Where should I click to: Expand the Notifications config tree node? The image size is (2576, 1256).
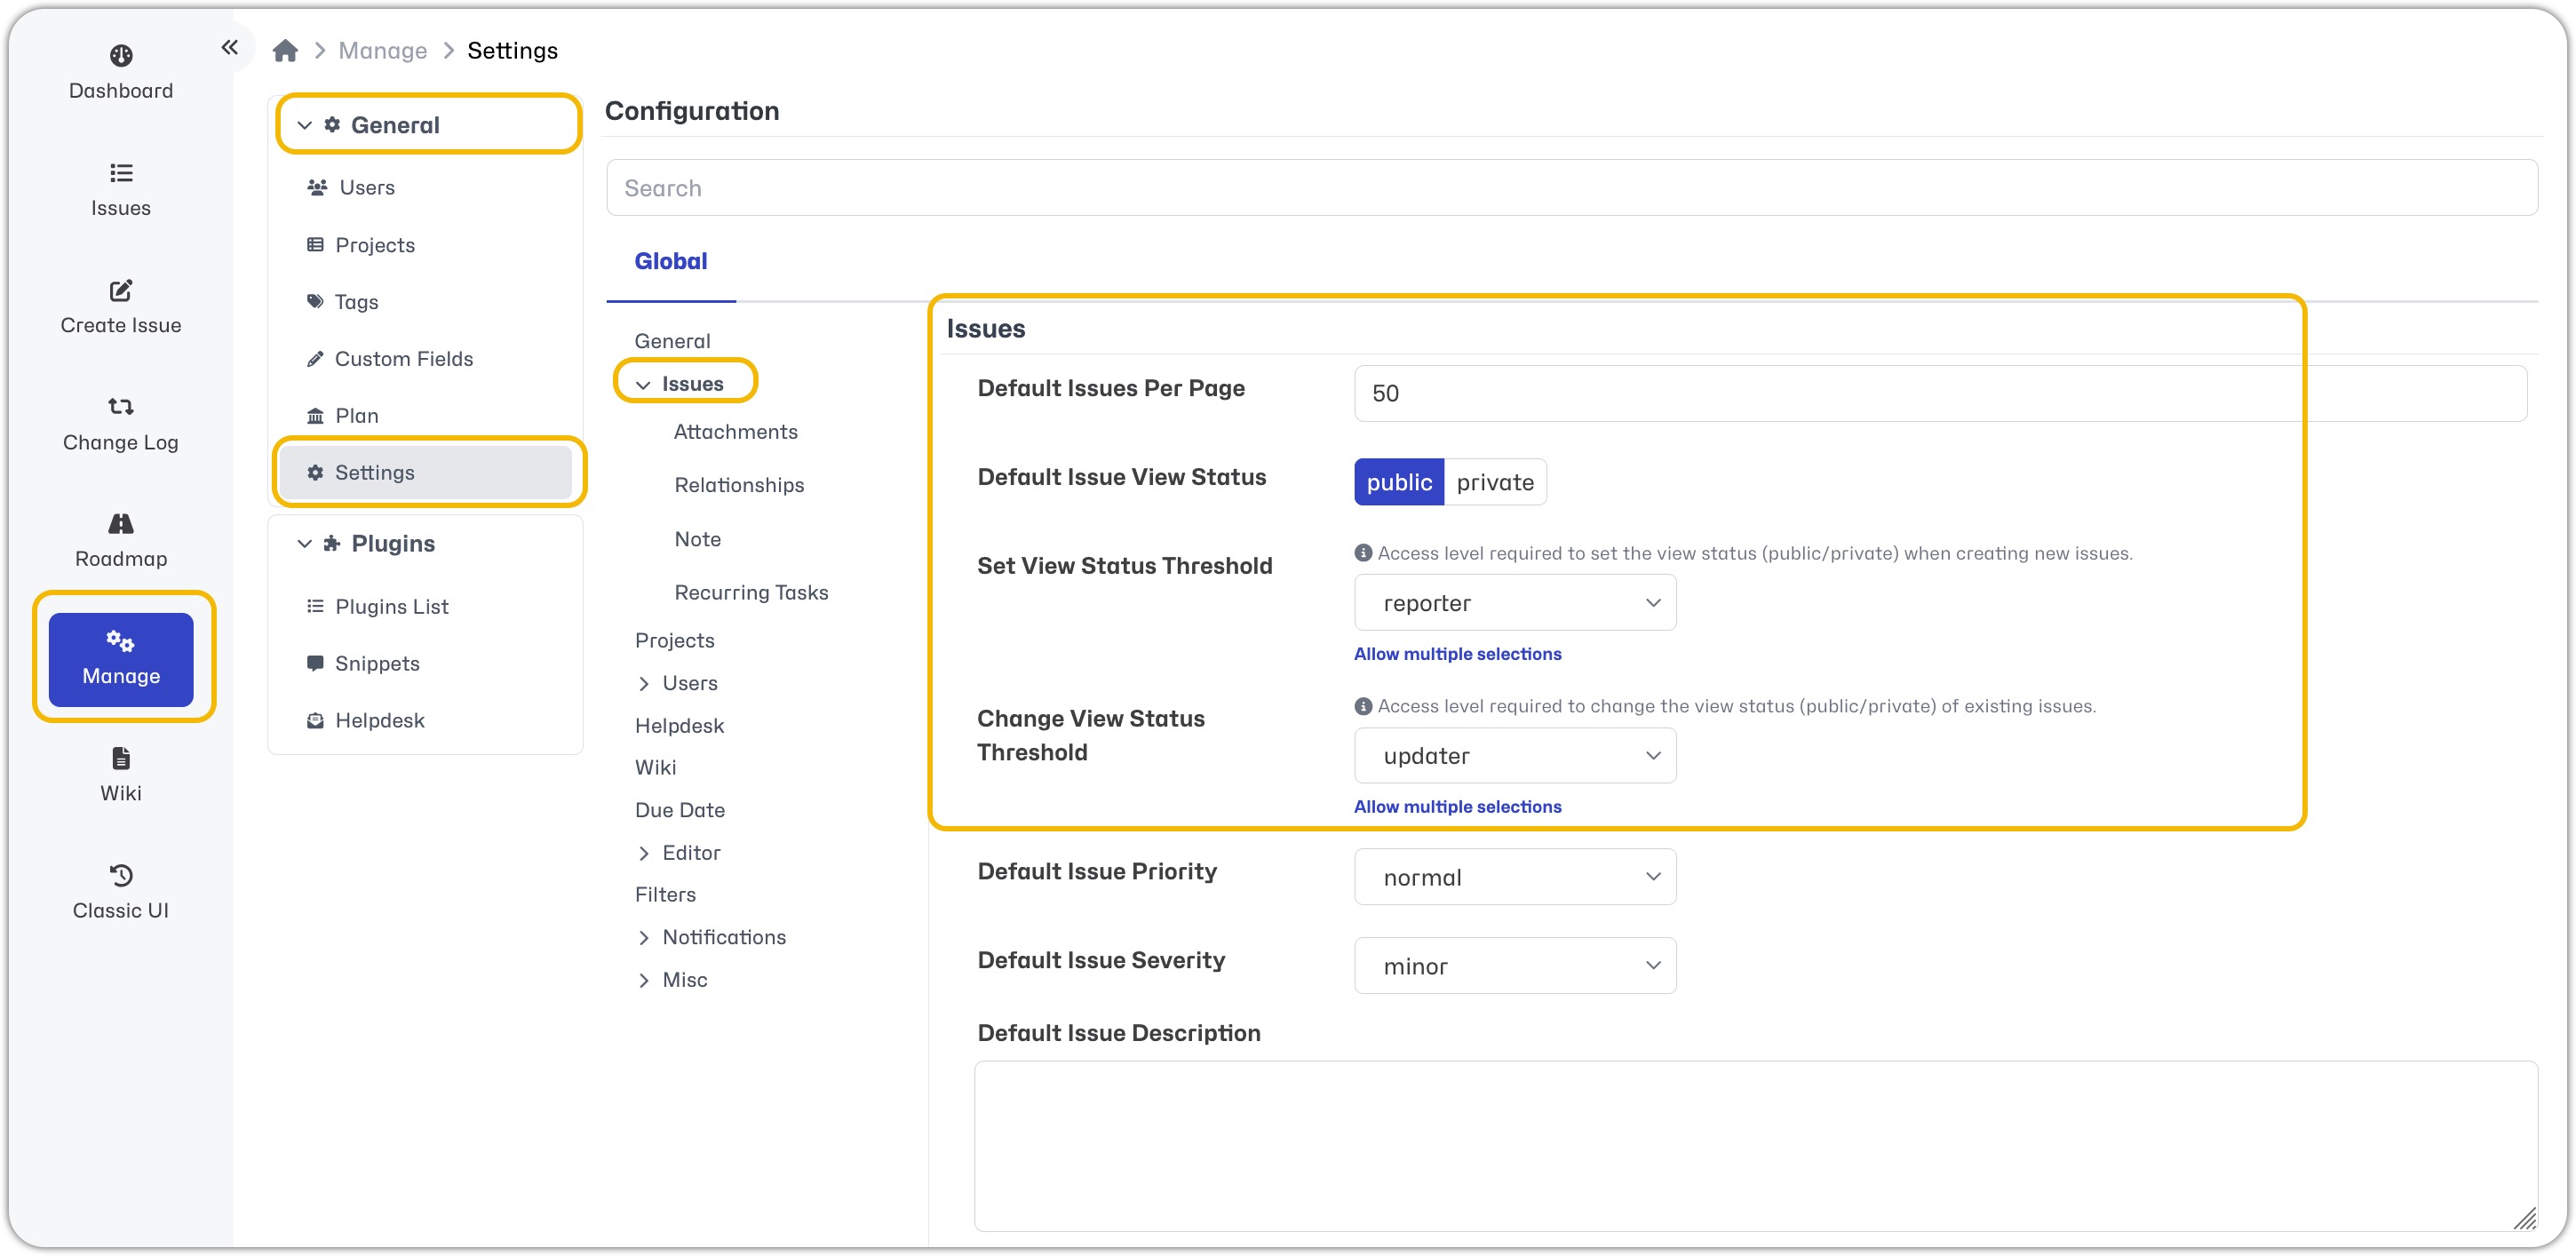(x=643, y=937)
